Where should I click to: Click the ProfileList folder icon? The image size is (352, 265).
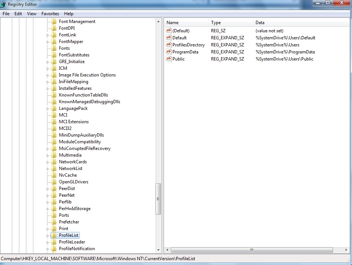pyautogui.click(x=54, y=235)
